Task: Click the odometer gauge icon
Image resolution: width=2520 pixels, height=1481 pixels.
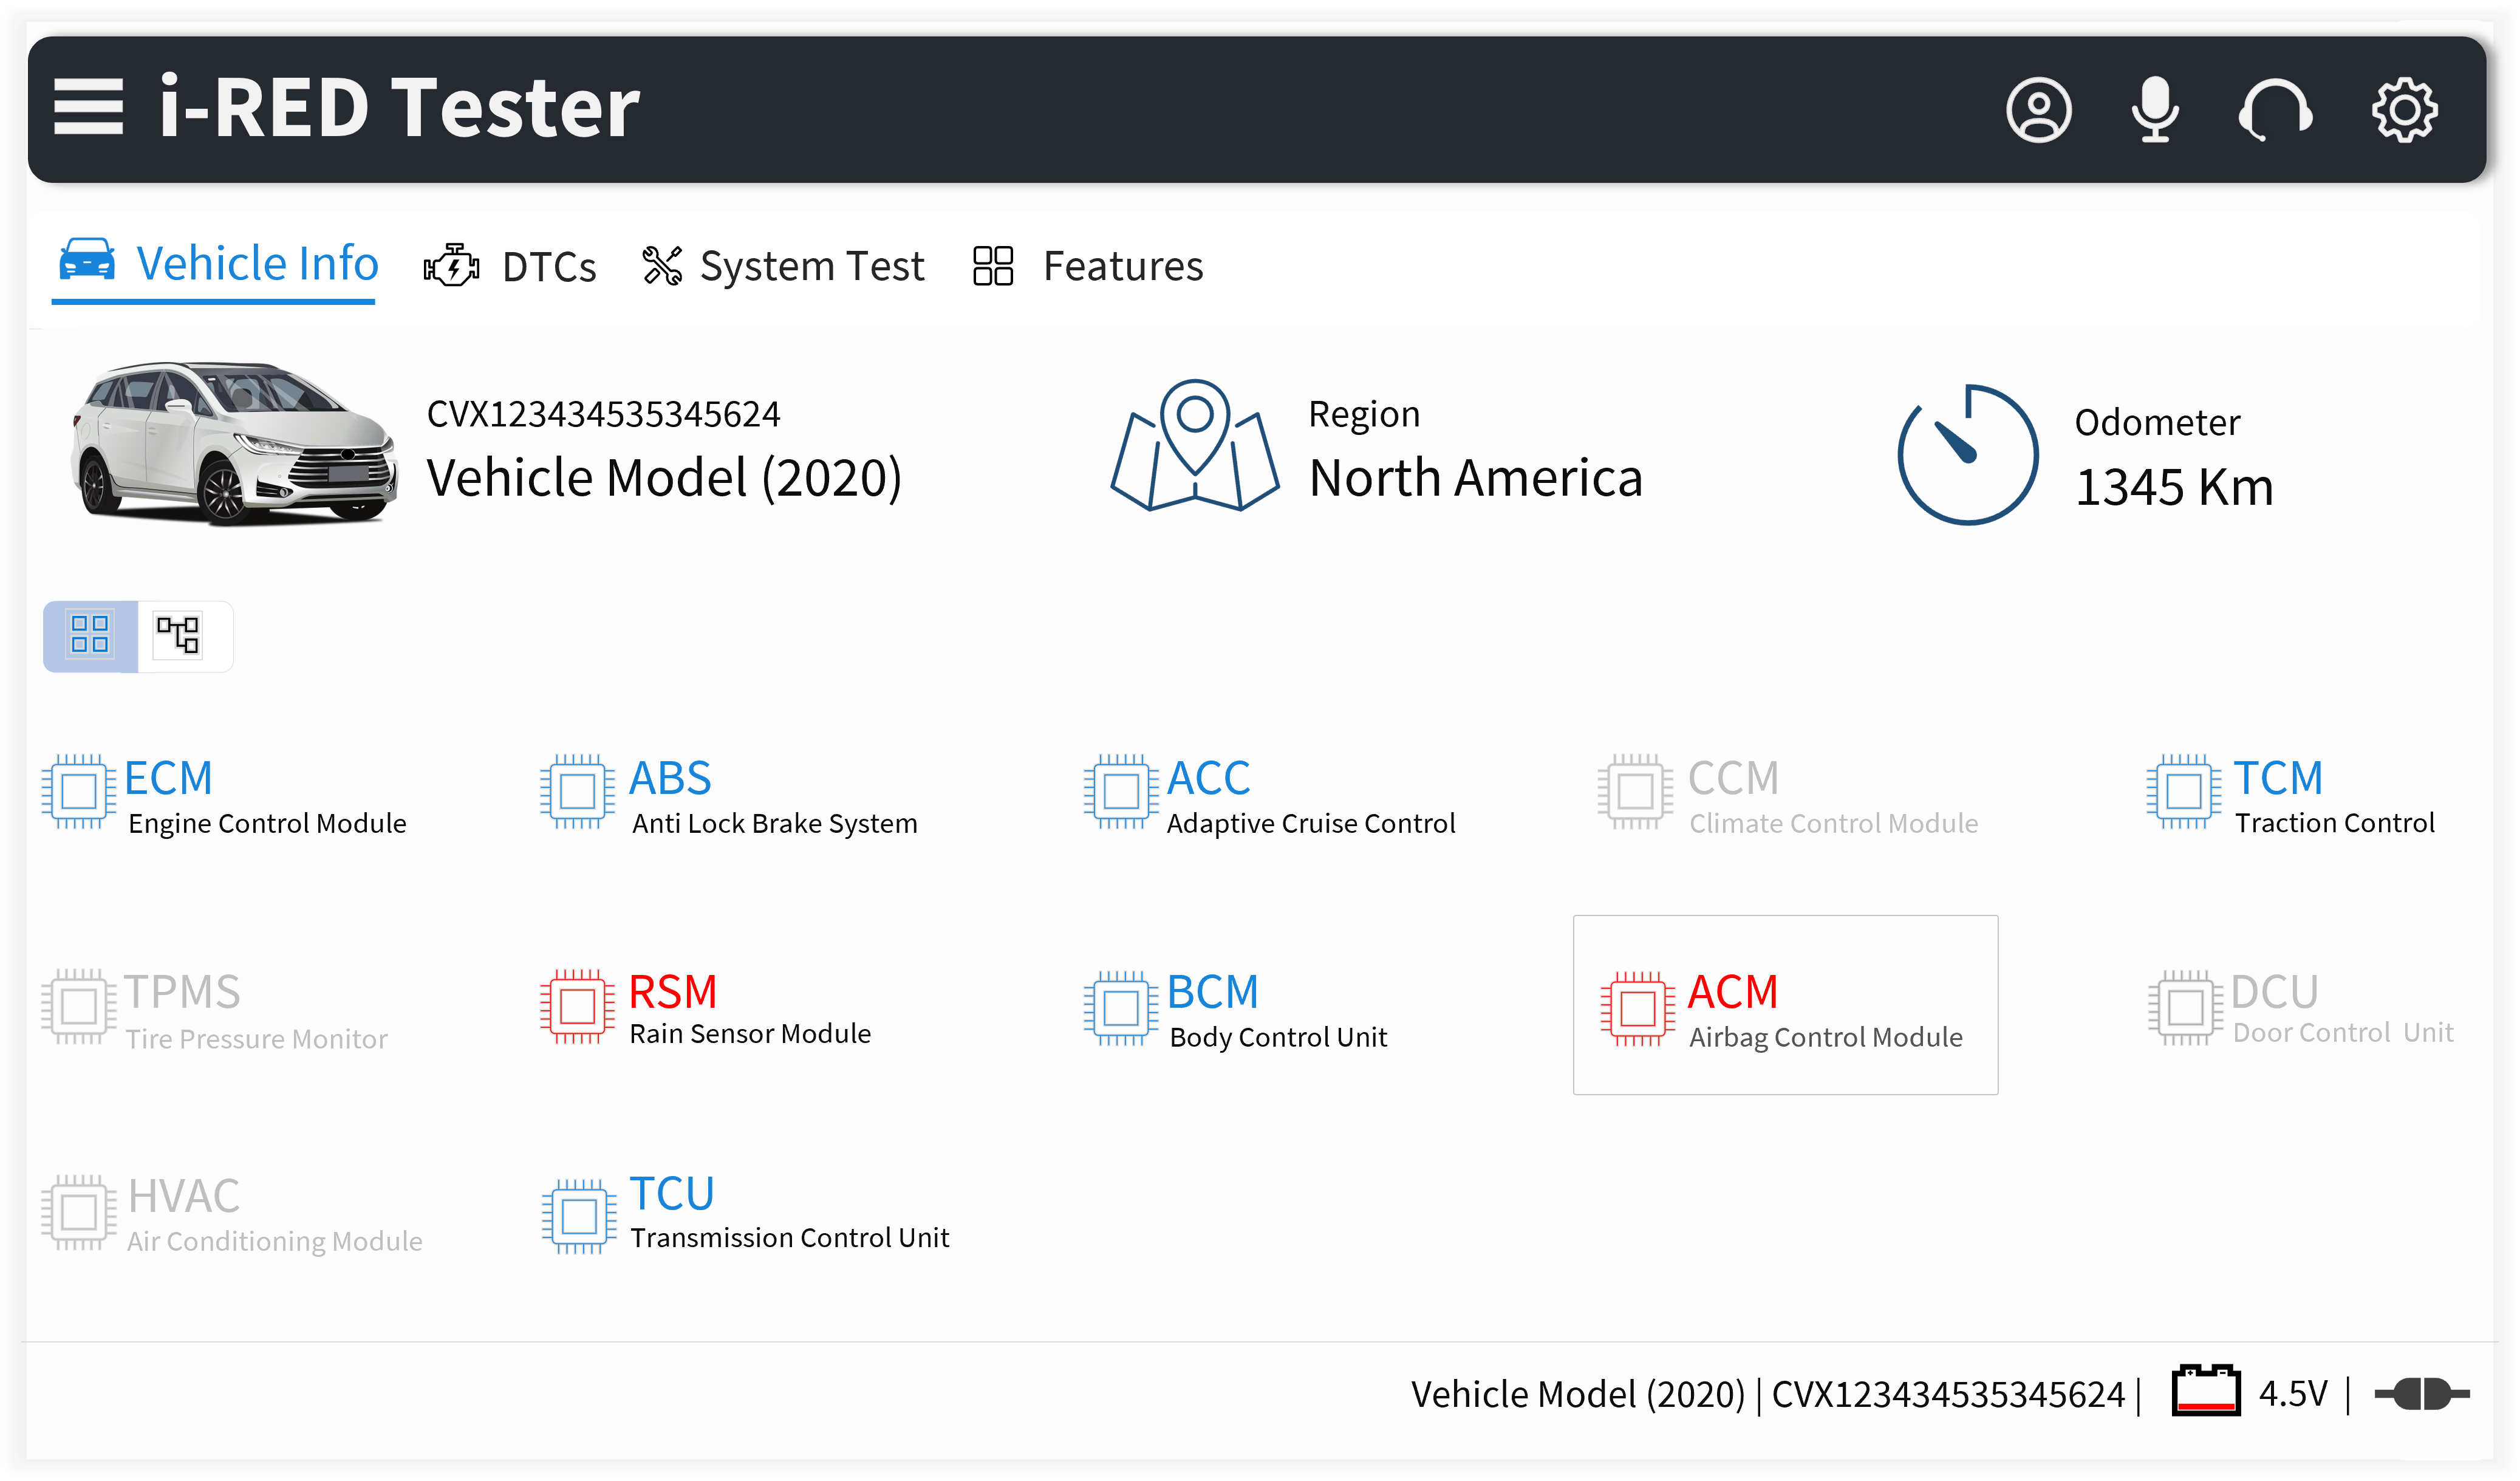Action: pos(1967,455)
